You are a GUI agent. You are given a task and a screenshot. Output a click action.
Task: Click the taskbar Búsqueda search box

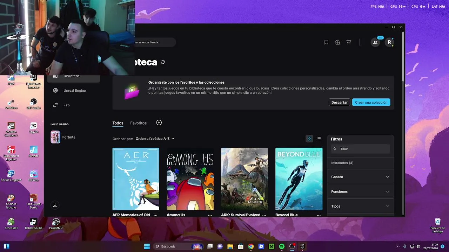pyautogui.click(x=179, y=246)
